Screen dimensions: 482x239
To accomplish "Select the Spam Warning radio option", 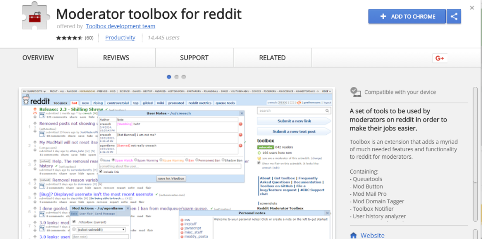I will [x=135, y=160].
